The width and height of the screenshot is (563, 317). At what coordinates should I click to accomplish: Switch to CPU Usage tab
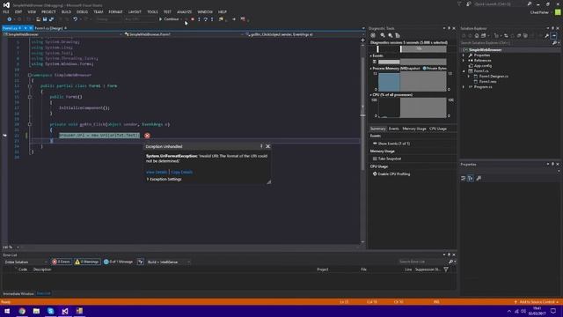click(438, 129)
